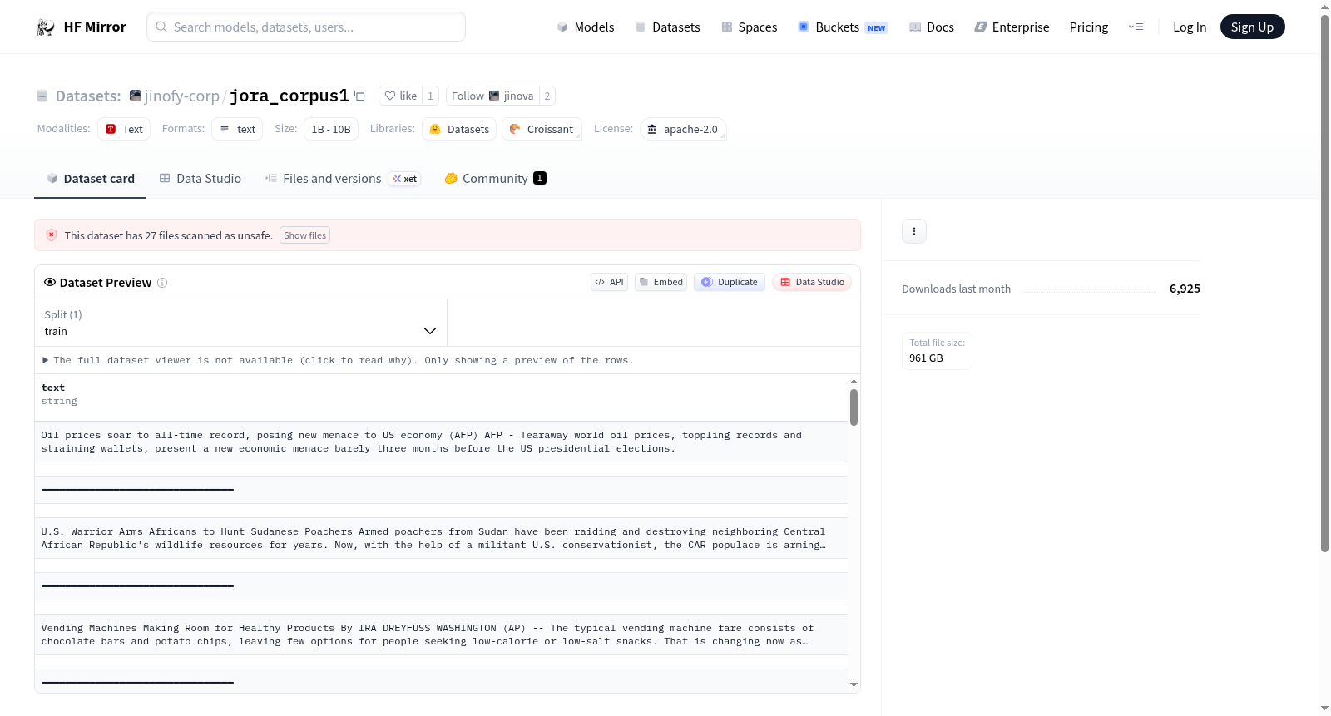This screenshot has height=716, width=1331.
Task: Go to Datasets in top navigation
Action: [x=668, y=27]
